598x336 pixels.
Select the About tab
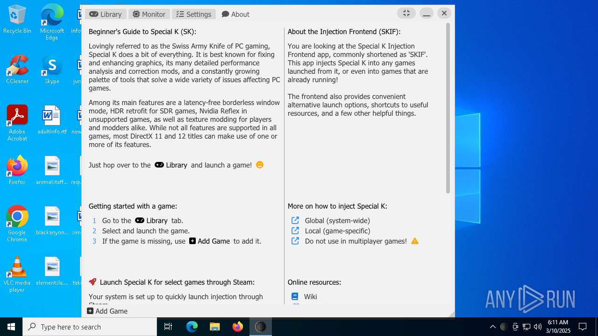(x=235, y=14)
